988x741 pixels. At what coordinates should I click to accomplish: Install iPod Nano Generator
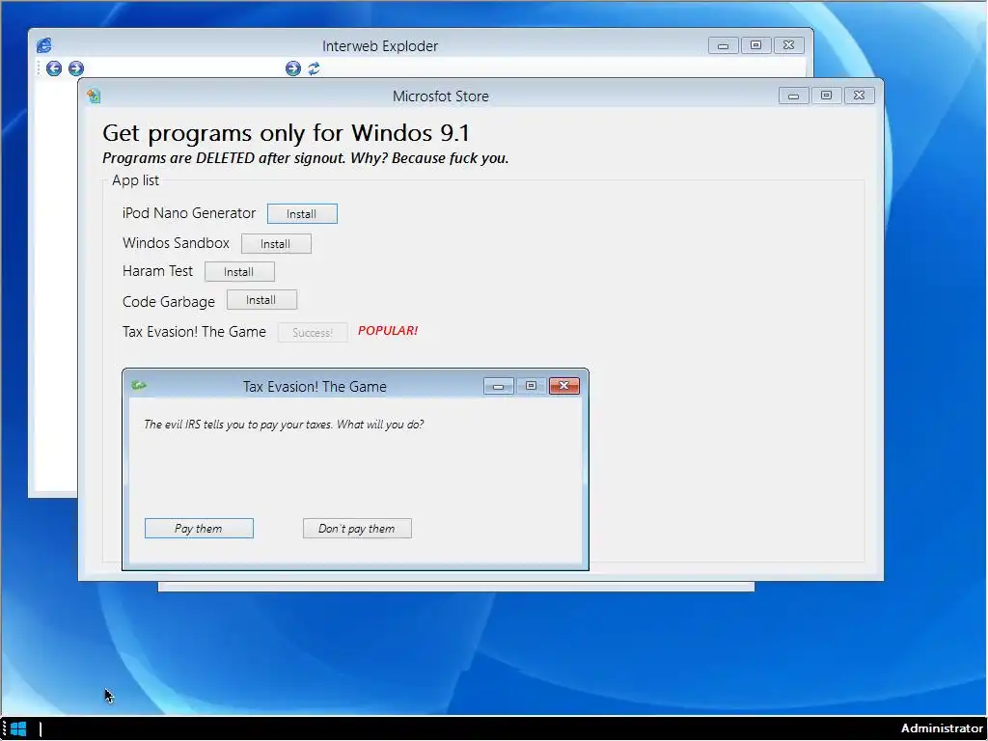302,213
